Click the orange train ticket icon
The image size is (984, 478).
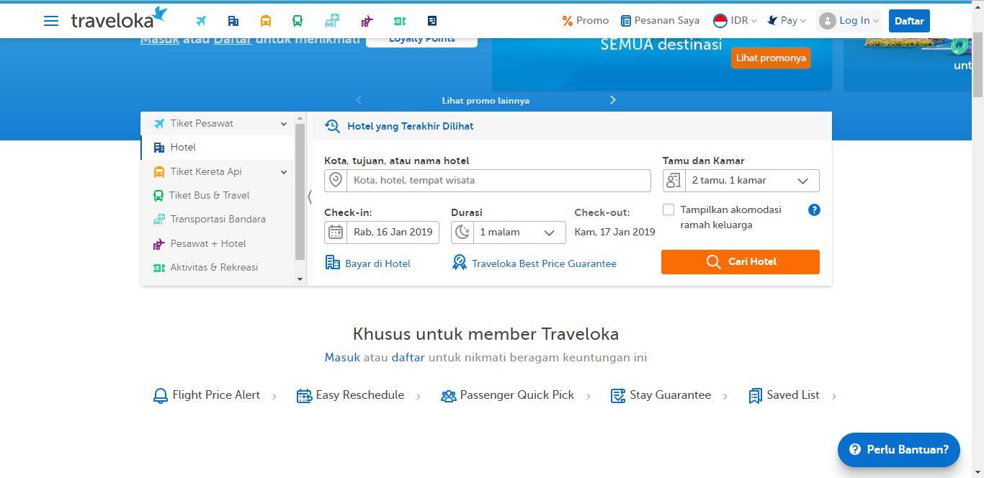(265, 20)
